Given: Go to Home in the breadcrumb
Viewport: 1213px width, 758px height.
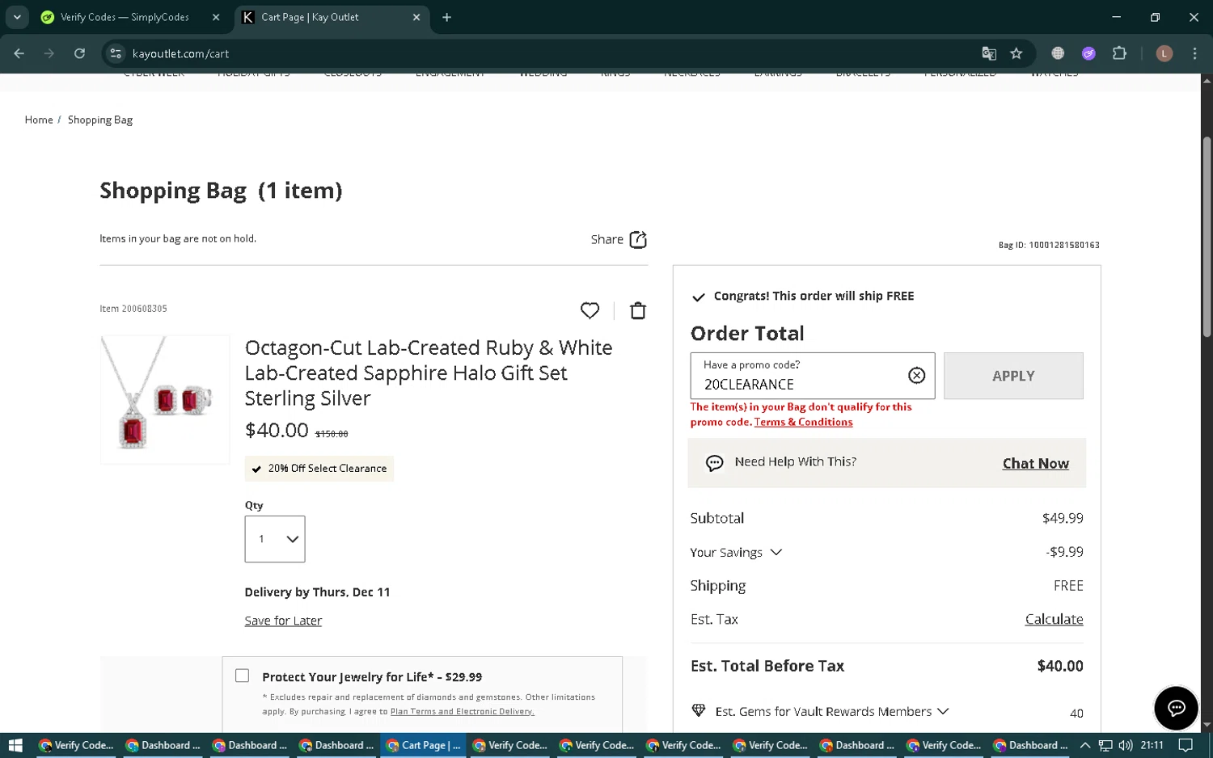Looking at the screenshot, I should (x=39, y=120).
